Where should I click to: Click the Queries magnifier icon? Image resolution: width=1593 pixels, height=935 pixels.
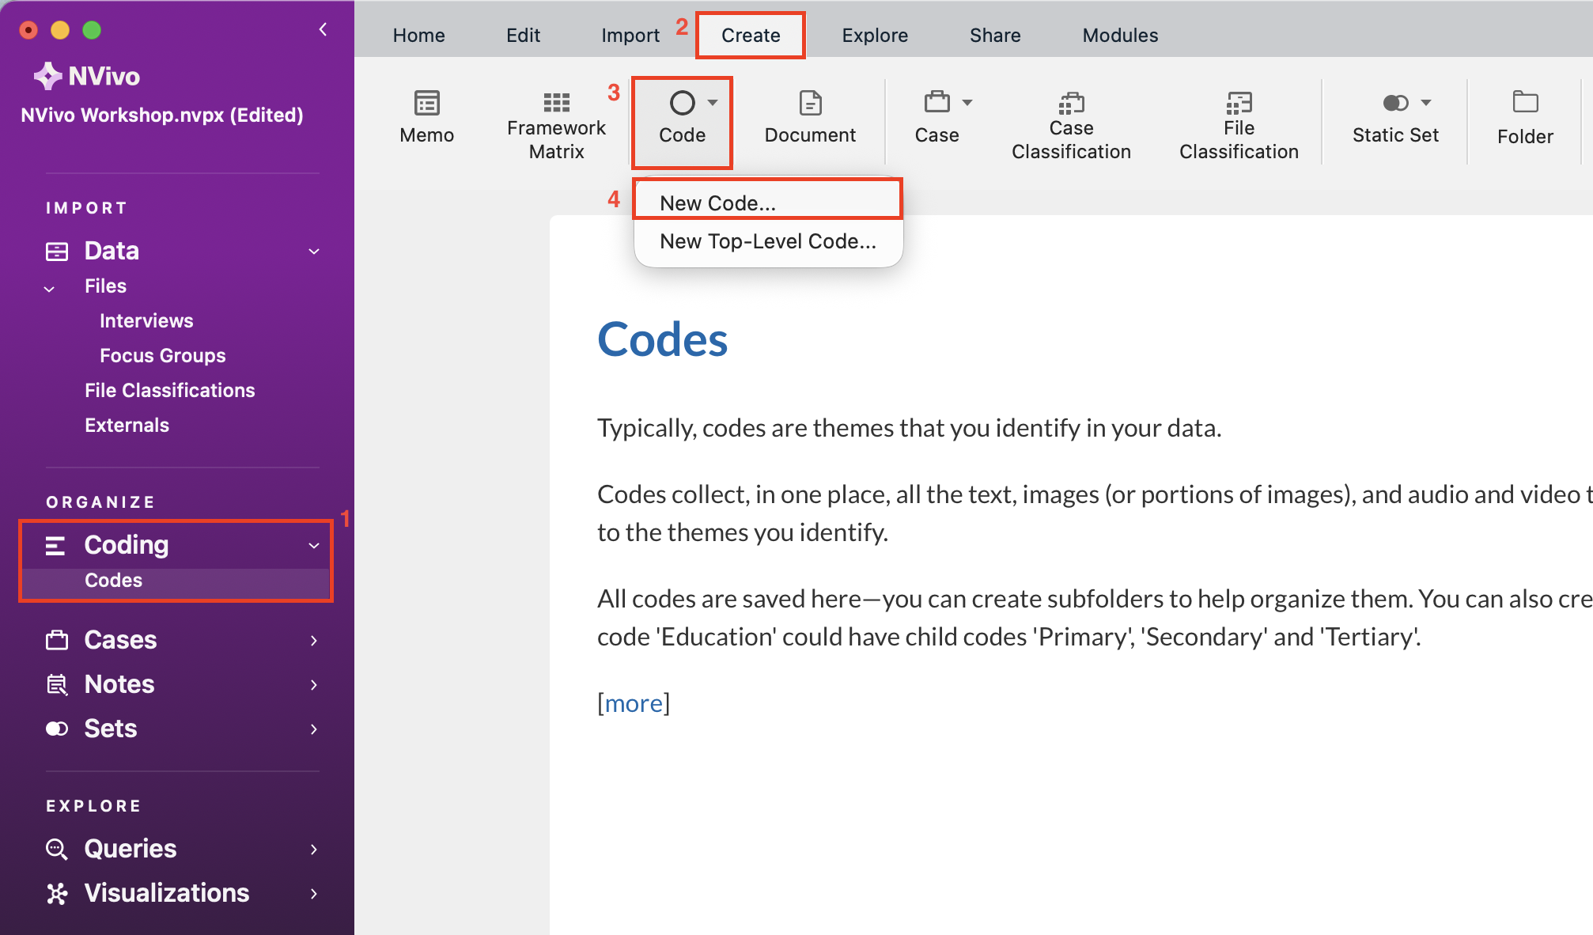click(x=57, y=849)
